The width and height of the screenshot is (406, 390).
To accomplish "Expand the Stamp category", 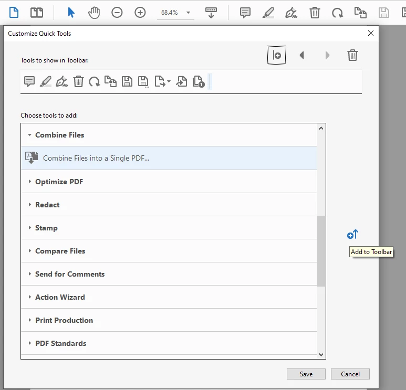I will coord(30,227).
